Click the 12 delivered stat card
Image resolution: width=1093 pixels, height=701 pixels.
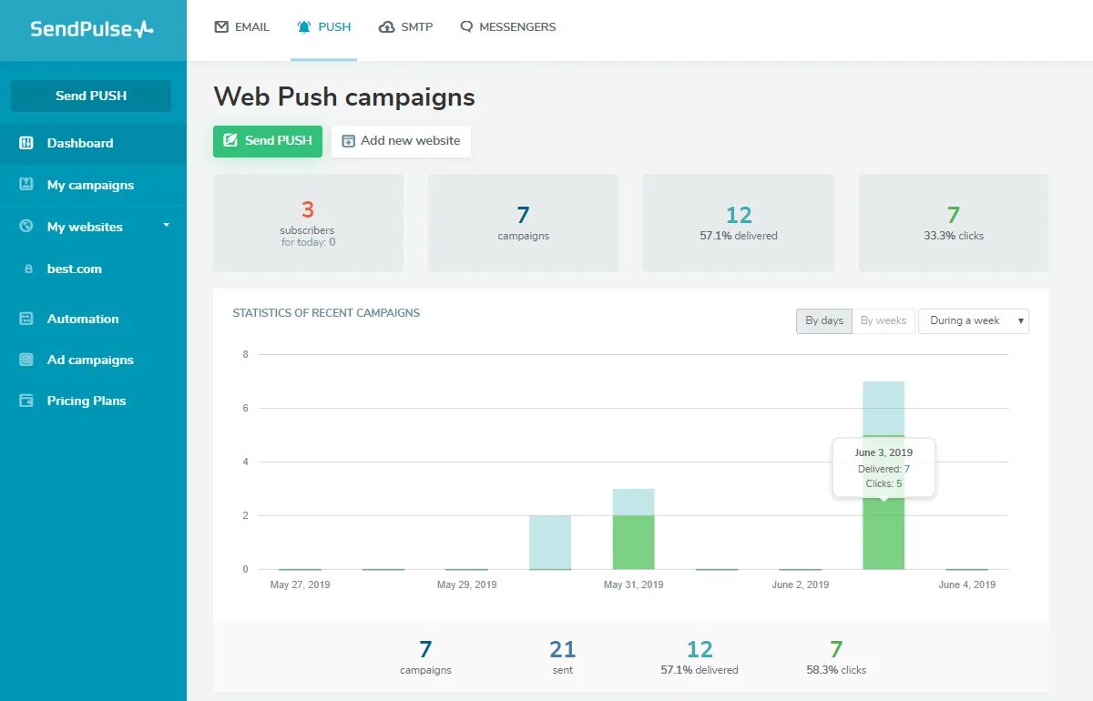[739, 223]
